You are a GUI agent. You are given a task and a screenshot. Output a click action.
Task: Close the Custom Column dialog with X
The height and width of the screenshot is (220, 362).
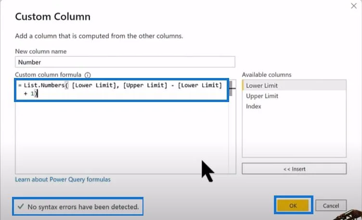point(354,6)
